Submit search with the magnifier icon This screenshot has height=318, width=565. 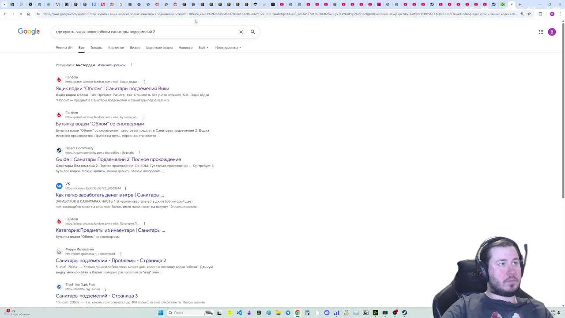pos(252,32)
